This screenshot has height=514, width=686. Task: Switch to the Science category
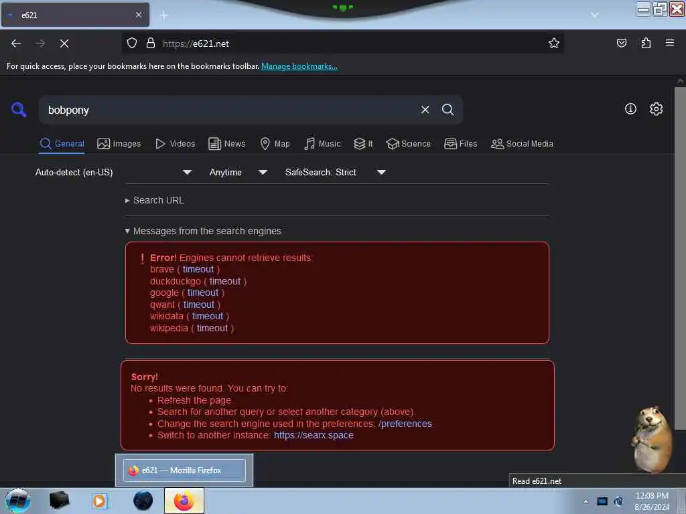point(408,144)
